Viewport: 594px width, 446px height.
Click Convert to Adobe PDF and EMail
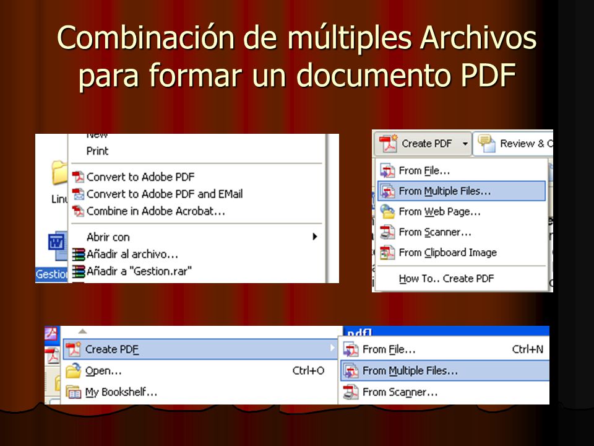[165, 194]
